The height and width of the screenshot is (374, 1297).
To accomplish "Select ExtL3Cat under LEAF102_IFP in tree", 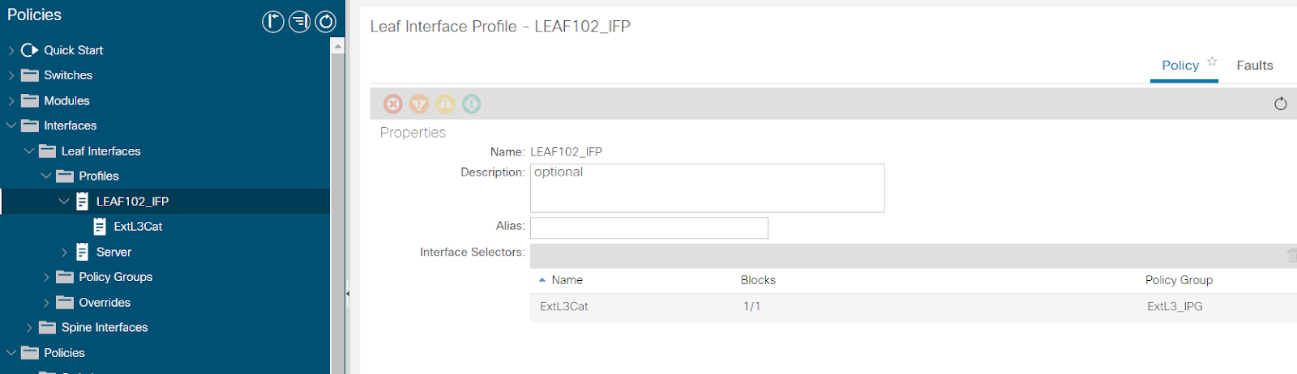I will 138,227.
